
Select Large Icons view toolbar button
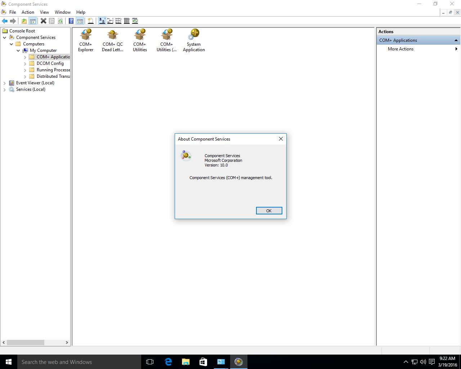point(102,21)
